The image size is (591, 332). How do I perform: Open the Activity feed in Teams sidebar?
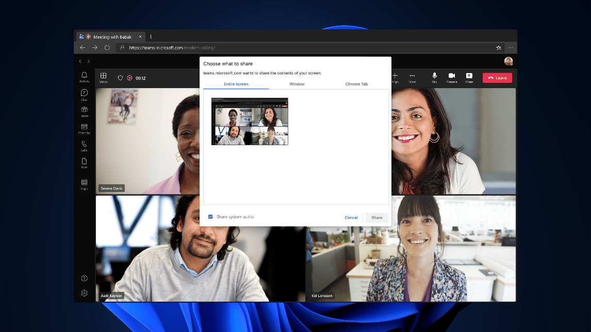[84, 76]
